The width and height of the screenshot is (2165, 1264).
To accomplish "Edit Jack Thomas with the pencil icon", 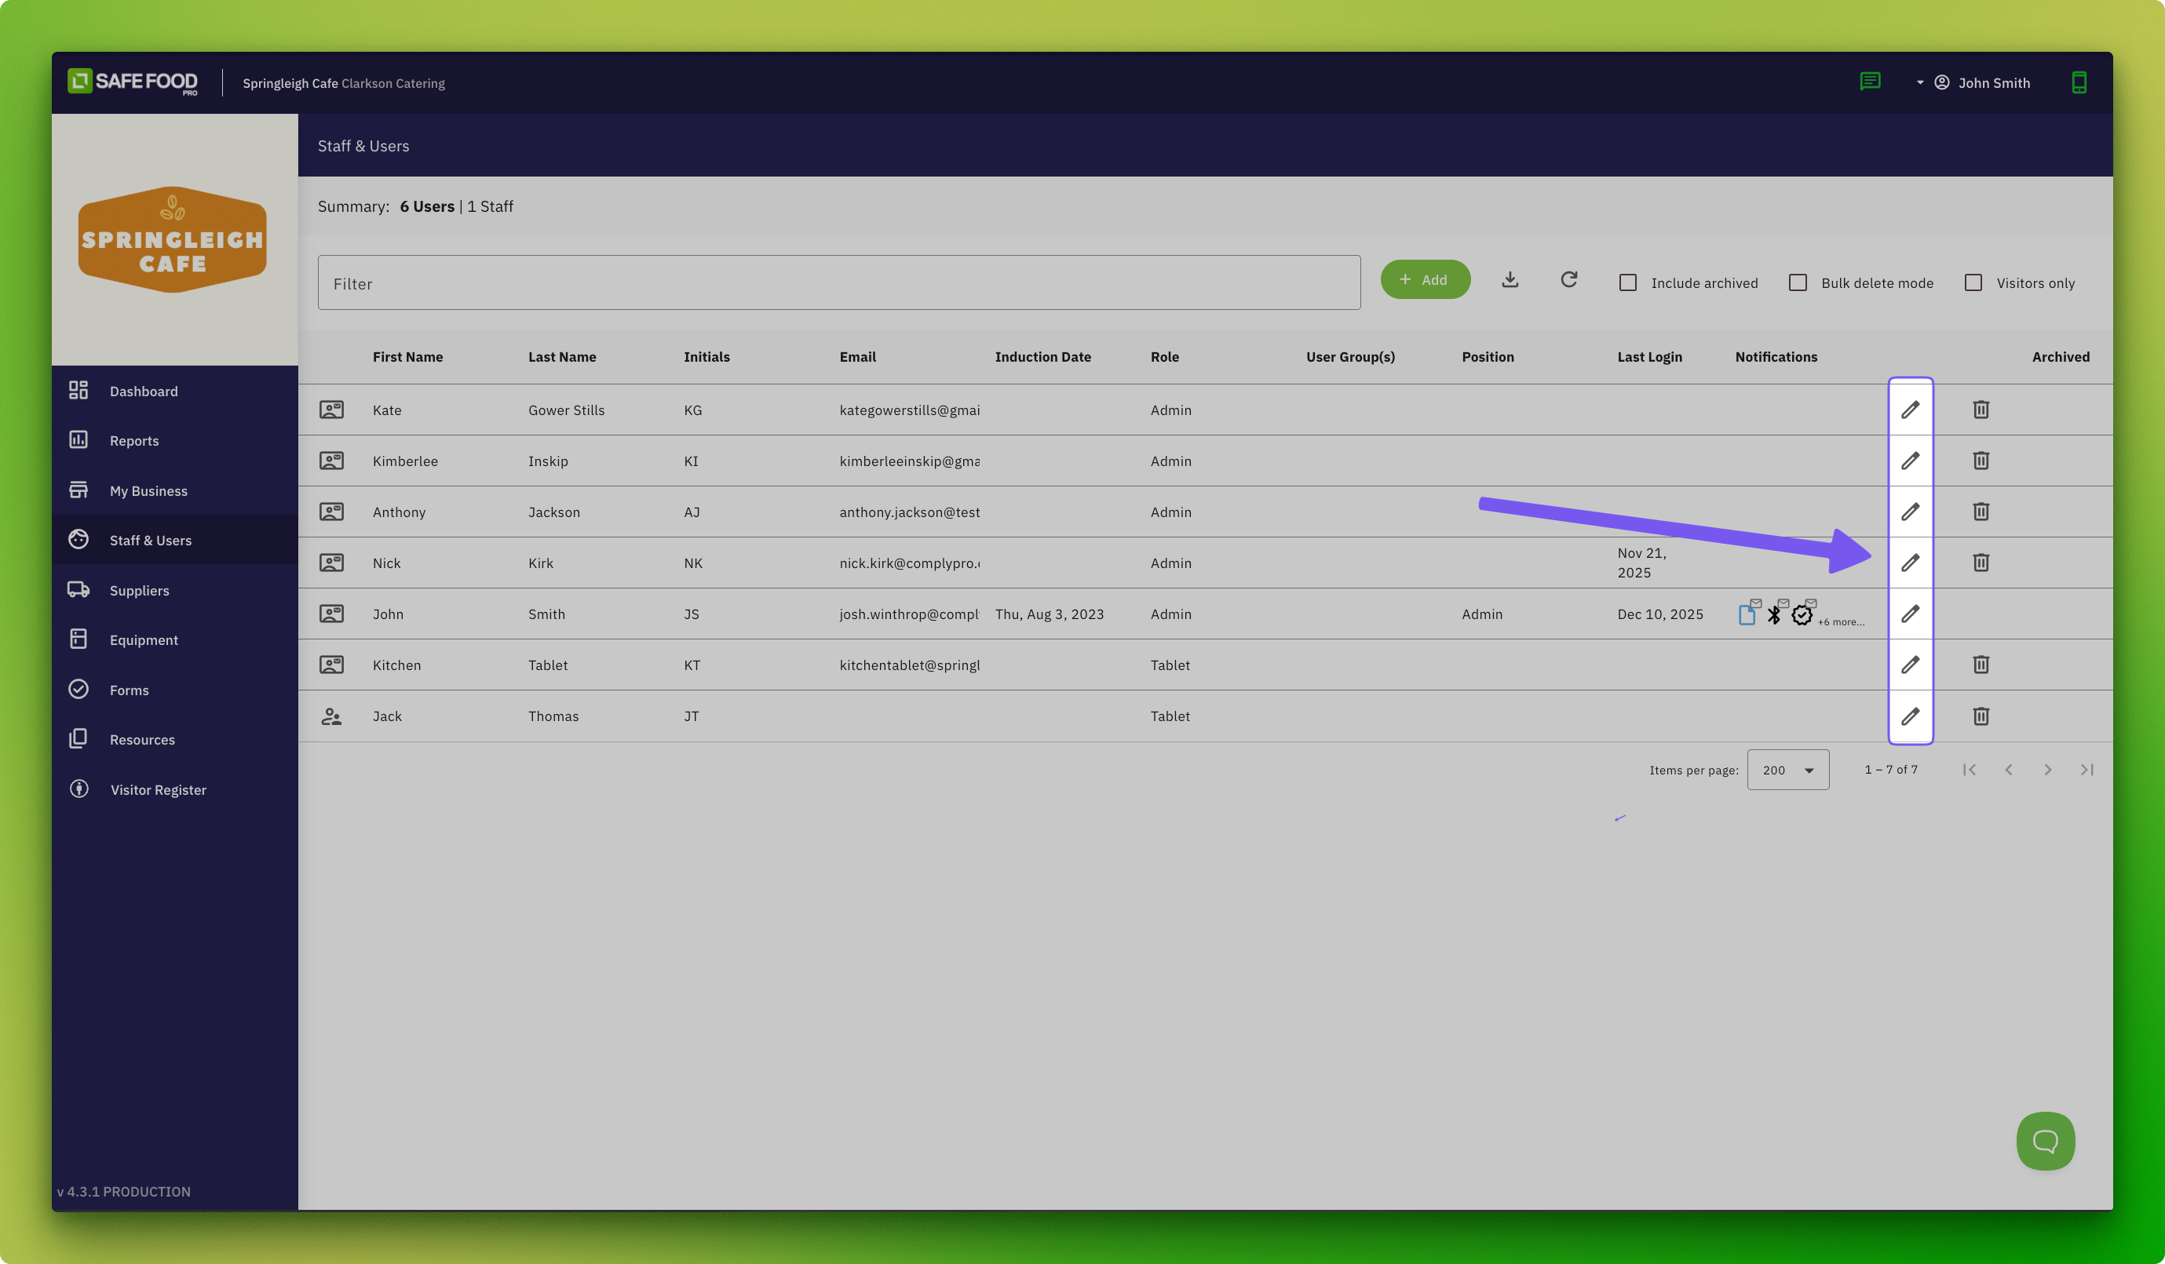I will click(x=1910, y=716).
